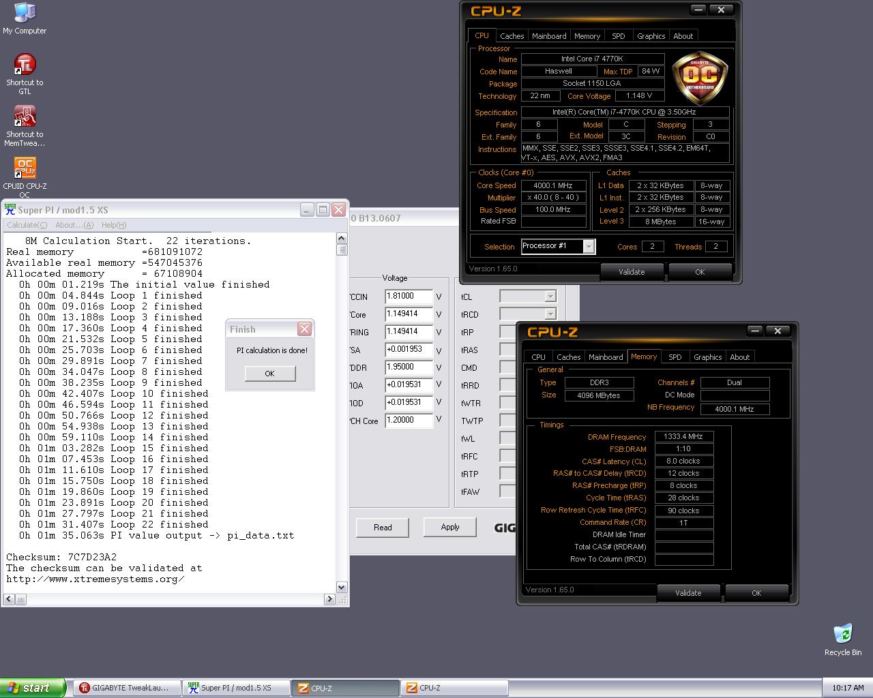873x698 pixels.
Task: Click the Super PI title bar icon
Action: coord(10,210)
